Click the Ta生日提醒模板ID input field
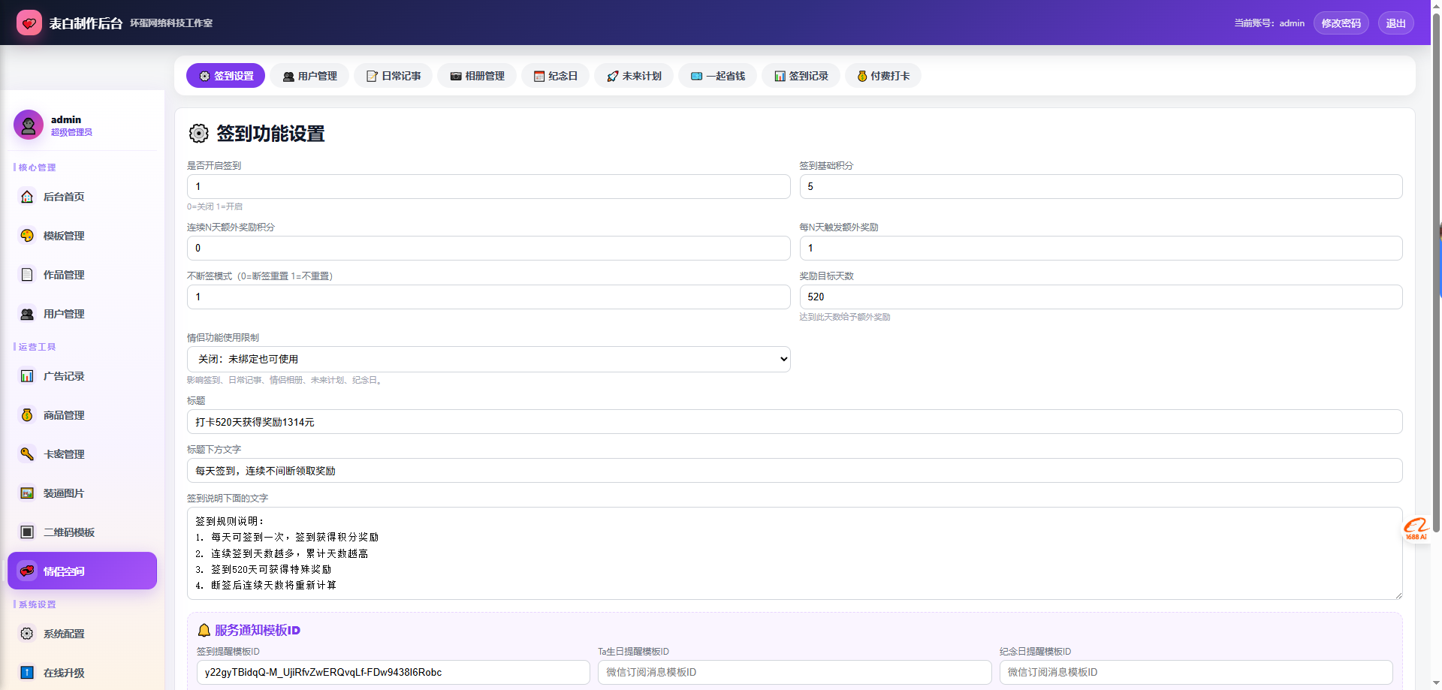This screenshot has height=690, width=1442. 795,672
